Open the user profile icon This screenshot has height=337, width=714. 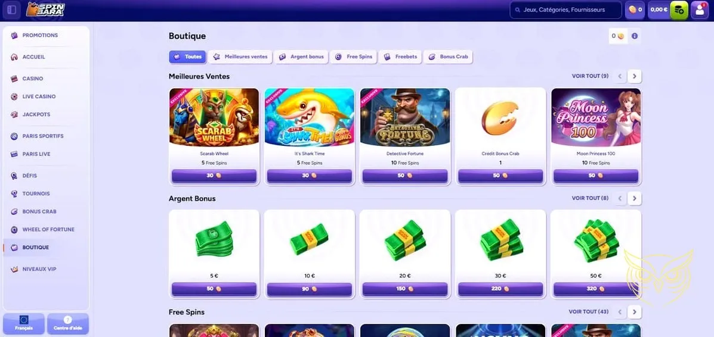click(700, 10)
